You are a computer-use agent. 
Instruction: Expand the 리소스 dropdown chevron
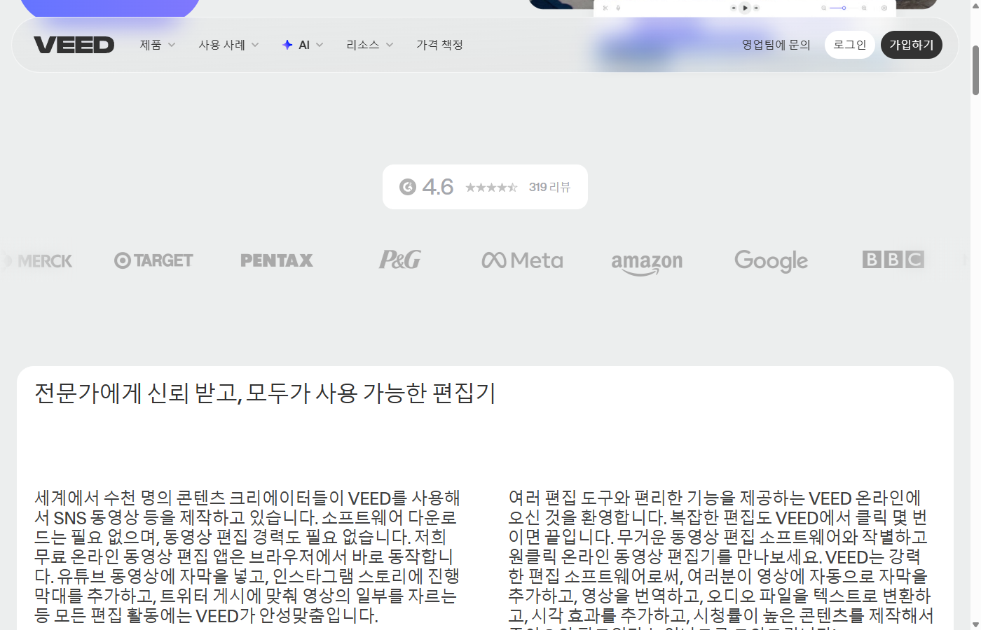click(390, 44)
